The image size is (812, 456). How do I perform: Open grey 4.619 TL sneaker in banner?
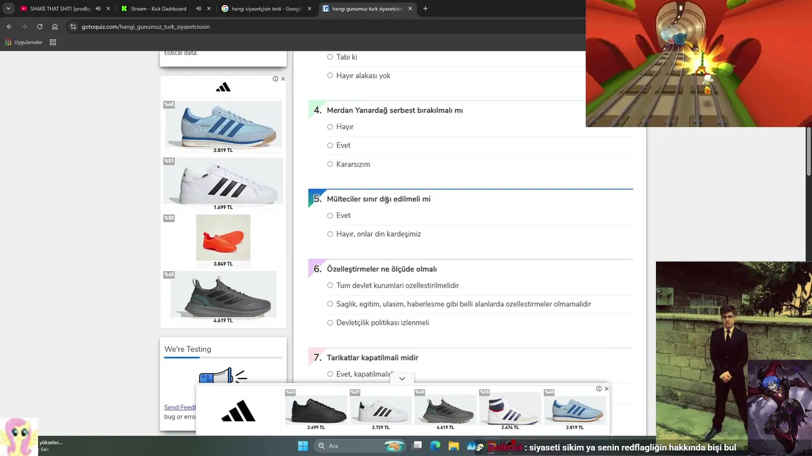[x=445, y=410]
